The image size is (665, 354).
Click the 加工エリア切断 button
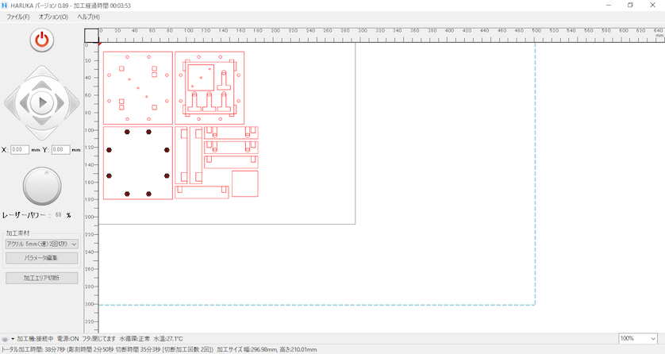click(41, 278)
